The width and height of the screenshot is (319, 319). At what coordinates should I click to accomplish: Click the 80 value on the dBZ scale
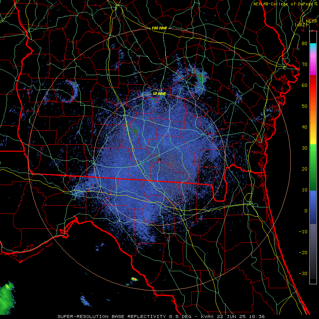(x=304, y=44)
